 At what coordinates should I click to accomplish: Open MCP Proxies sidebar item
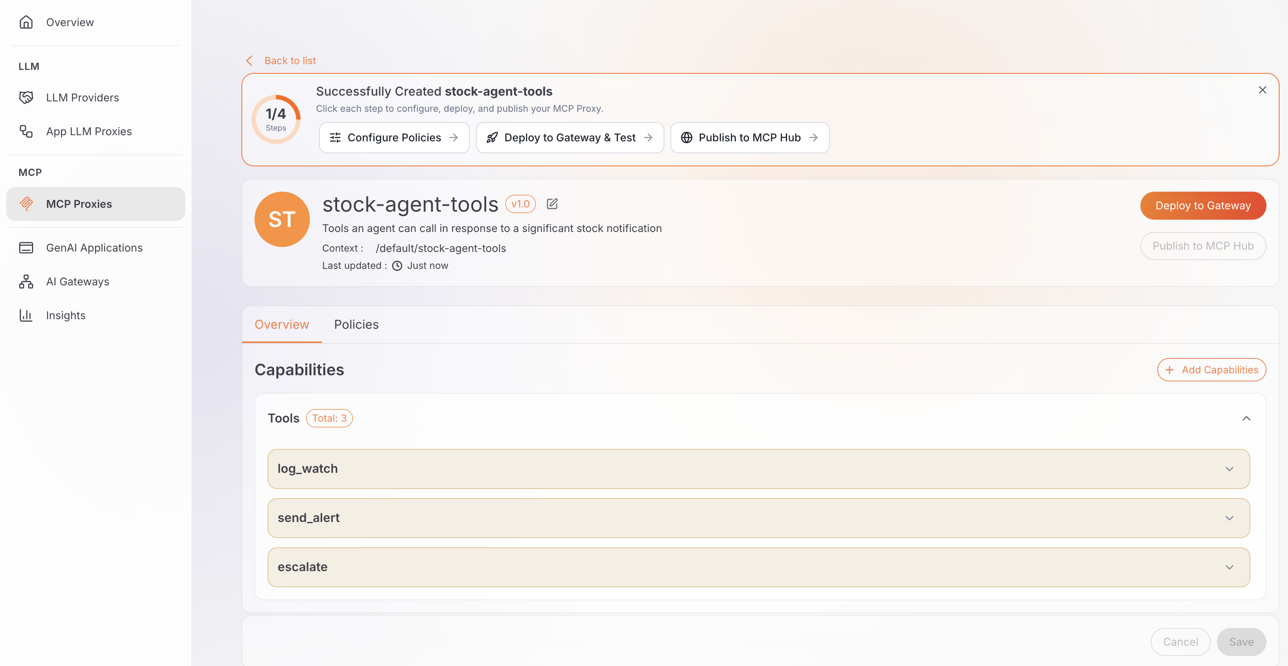coord(95,204)
